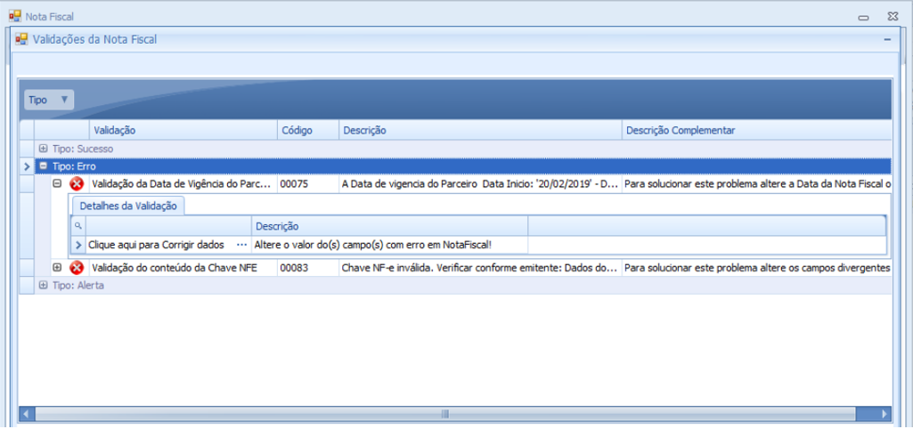
Task: Collapse the Data de Vigência validation row
Action: click(57, 183)
